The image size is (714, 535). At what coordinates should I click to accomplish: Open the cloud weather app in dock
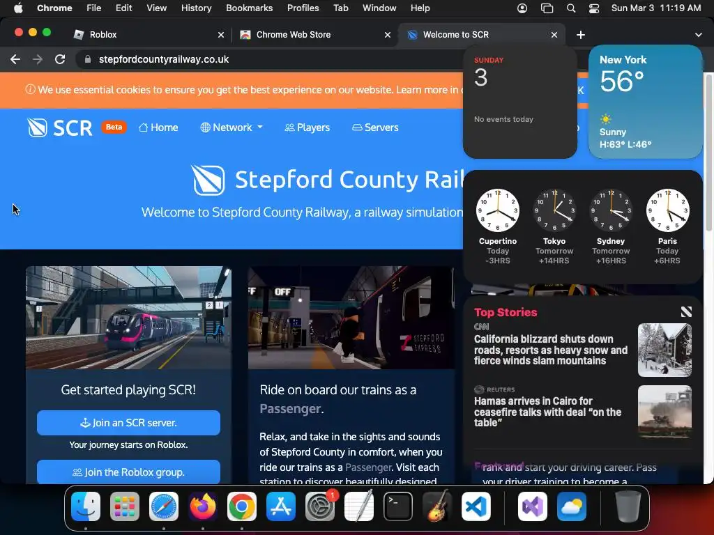572,506
